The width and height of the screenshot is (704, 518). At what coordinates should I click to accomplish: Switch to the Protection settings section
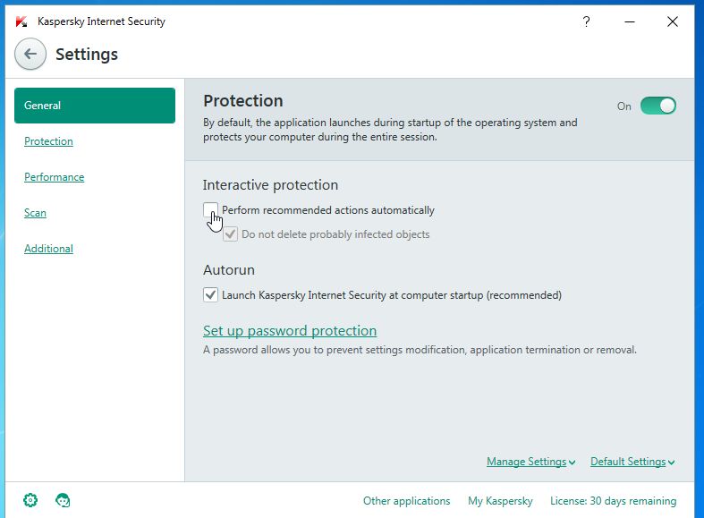(x=48, y=141)
